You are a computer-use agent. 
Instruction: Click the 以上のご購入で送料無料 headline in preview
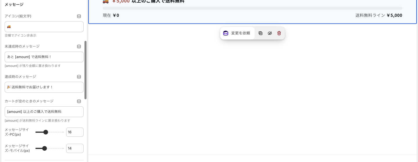pos(158,1)
